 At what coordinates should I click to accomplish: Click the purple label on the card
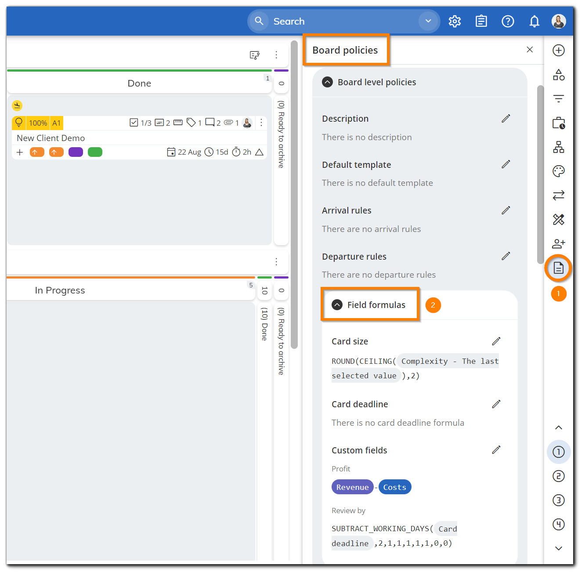click(x=76, y=152)
